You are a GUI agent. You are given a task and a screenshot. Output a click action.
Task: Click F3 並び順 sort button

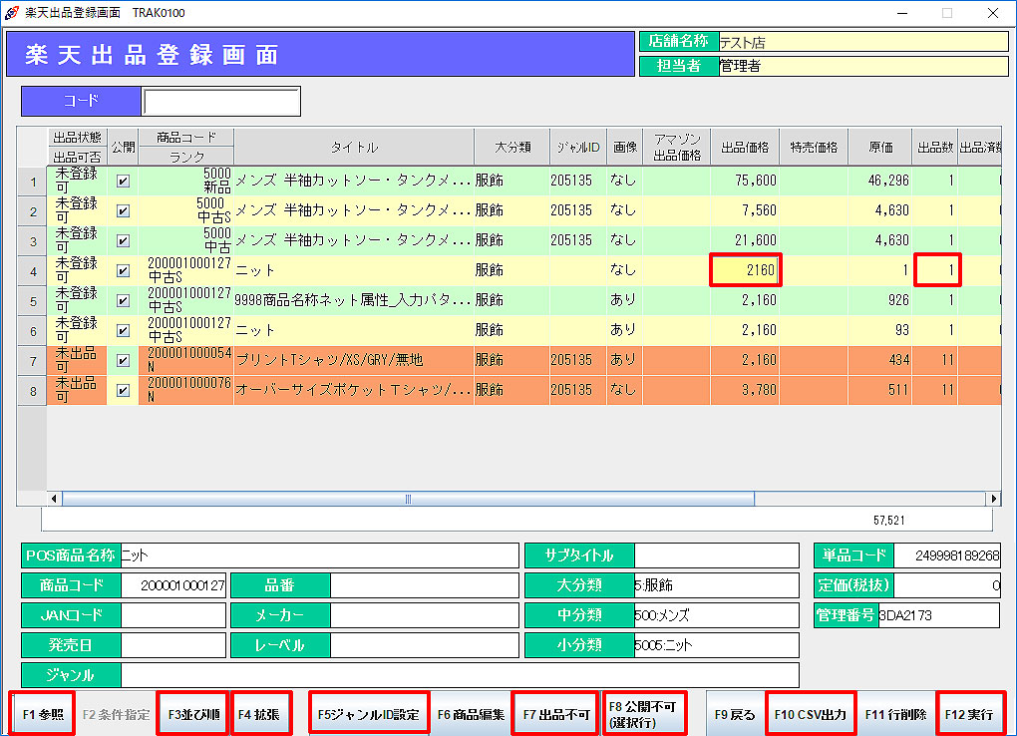tap(192, 714)
